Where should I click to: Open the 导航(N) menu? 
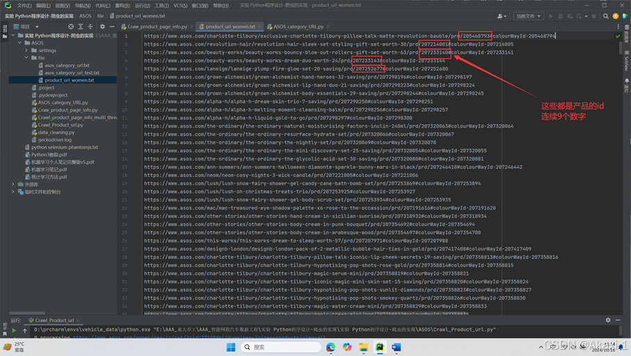click(x=83, y=6)
